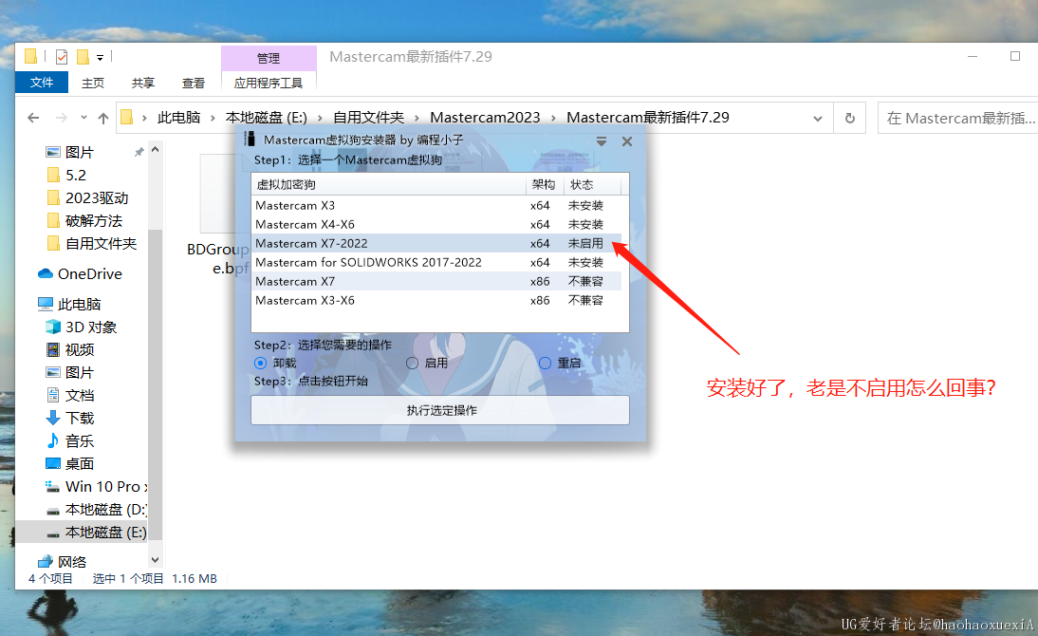1038x636 pixels.
Task: Open 3D 对象 in the navigation pane
Action: tap(91, 327)
